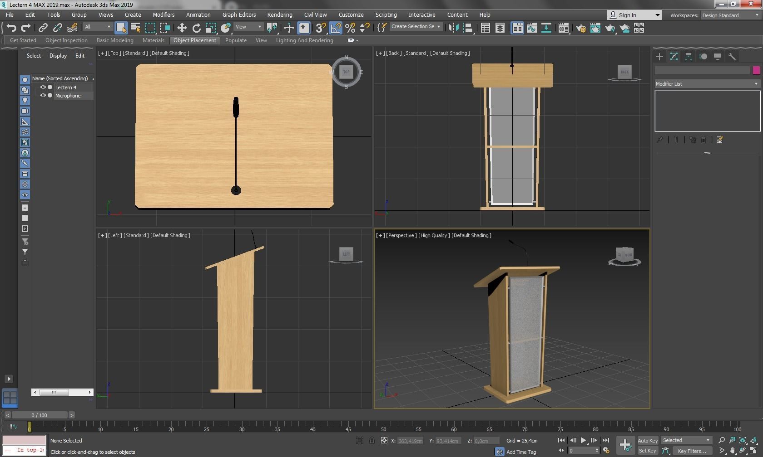Open the Rendering menu
This screenshot has width=763, height=457.
pos(280,15)
